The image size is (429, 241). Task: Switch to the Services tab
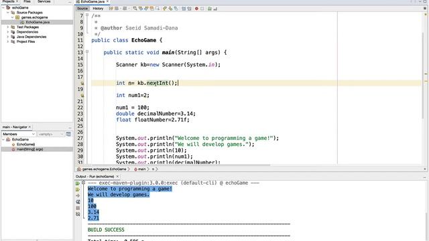point(44,1)
